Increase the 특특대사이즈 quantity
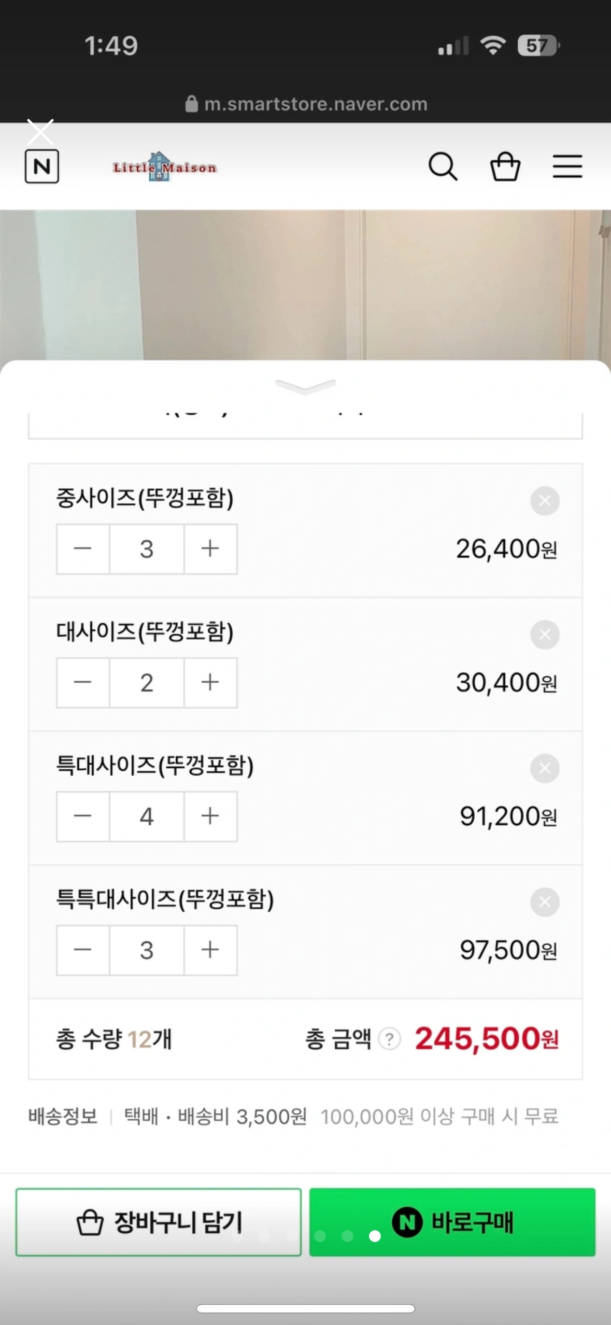Viewport: 611px width, 1325px height. pos(210,950)
